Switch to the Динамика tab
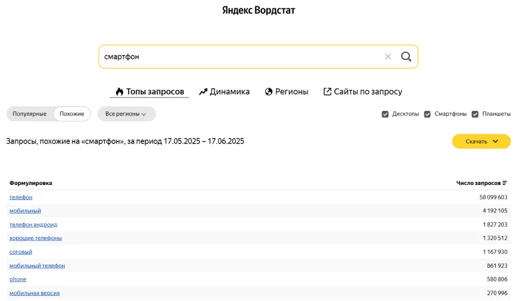Screen dimensions: 517x301 click(x=224, y=91)
